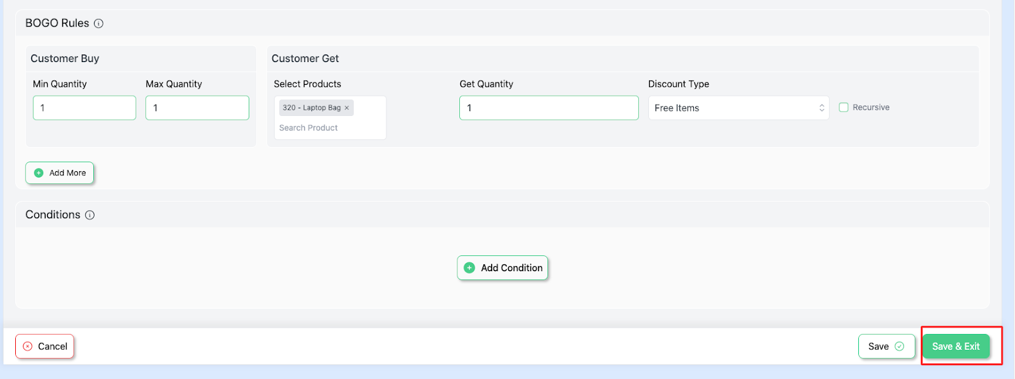
Task: Click the green plus icon on Add More
Action: click(x=39, y=173)
